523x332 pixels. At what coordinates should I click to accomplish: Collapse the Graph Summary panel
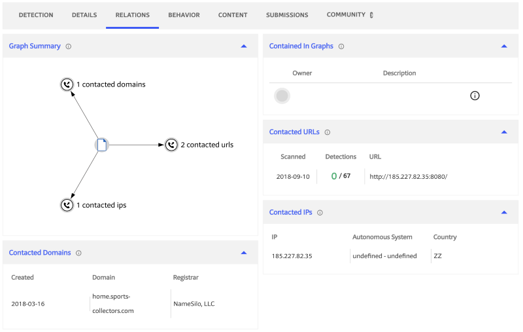(244, 46)
